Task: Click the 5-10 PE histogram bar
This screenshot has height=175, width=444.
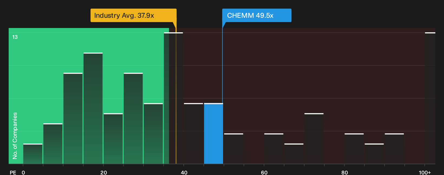Action: point(53,144)
